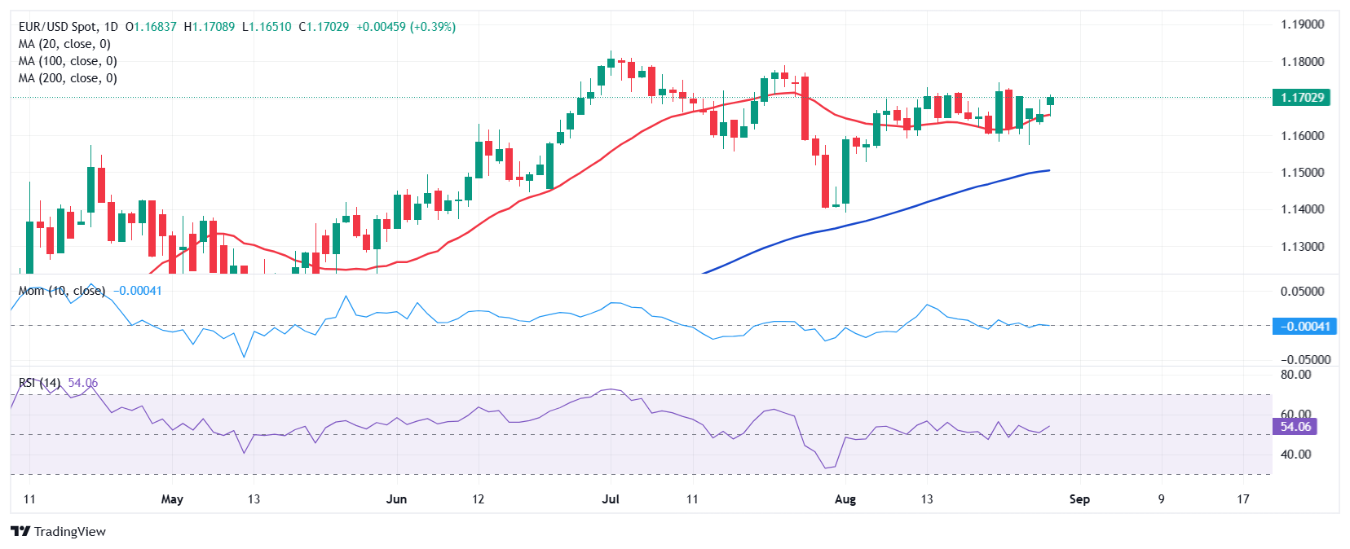Click the 80.00 RSI scale label
1350x549 pixels.
pos(1295,375)
